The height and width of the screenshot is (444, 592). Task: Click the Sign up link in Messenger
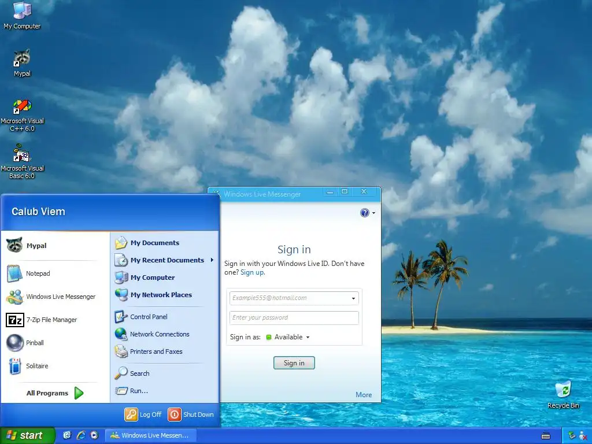point(252,272)
